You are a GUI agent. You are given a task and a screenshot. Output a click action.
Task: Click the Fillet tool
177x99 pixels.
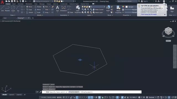click(x=46, y=10)
